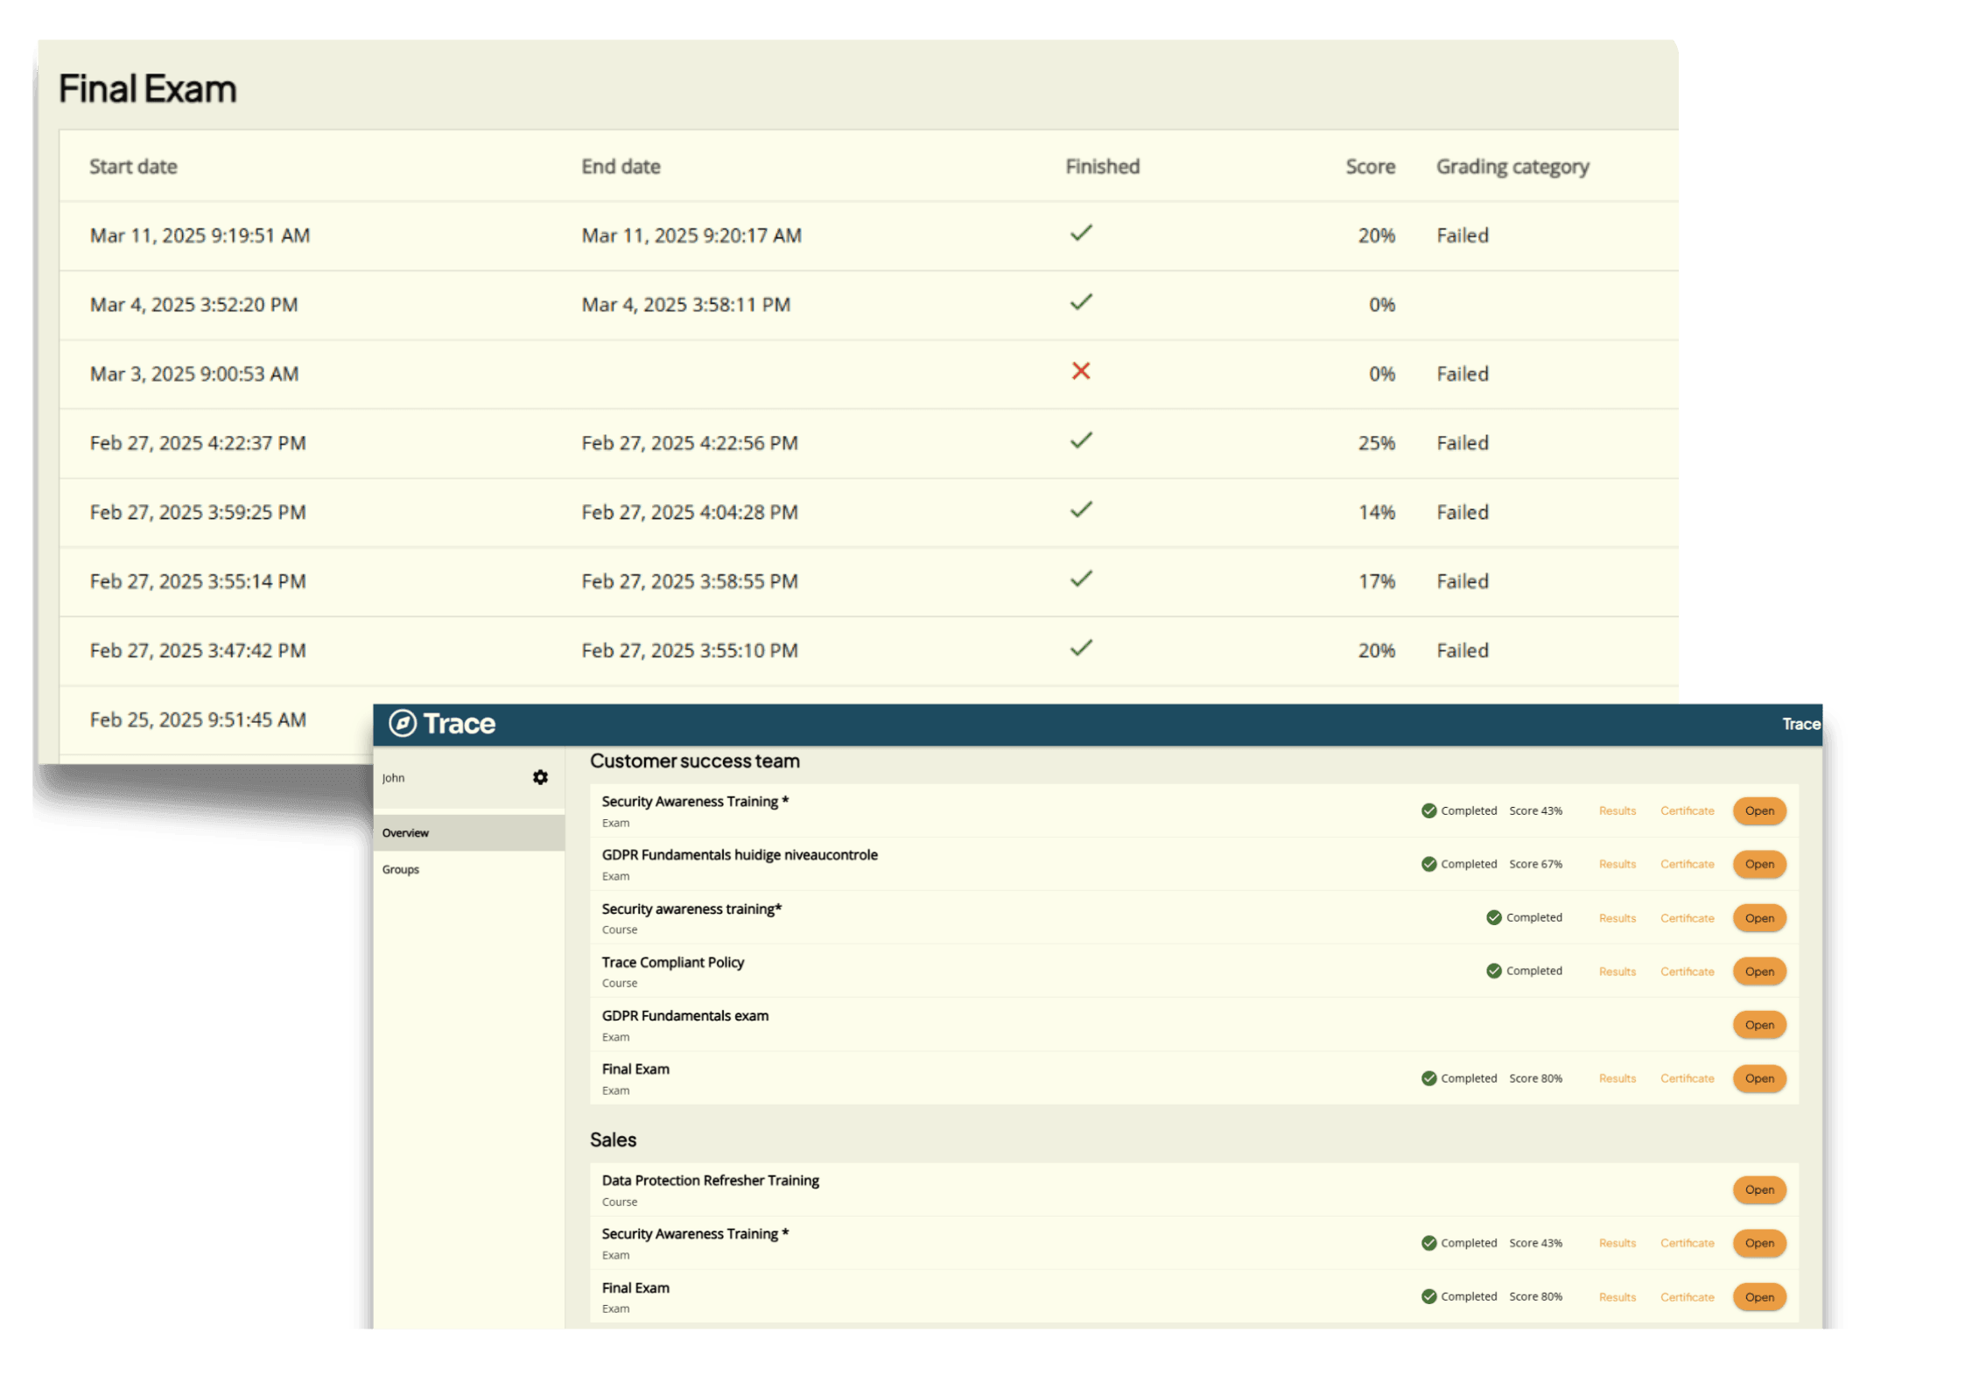Viewport: 1965px width, 1389px height.
Task: Click completed icon for GDPR niveaucontrole exam
Action: tap(1428, 864)
